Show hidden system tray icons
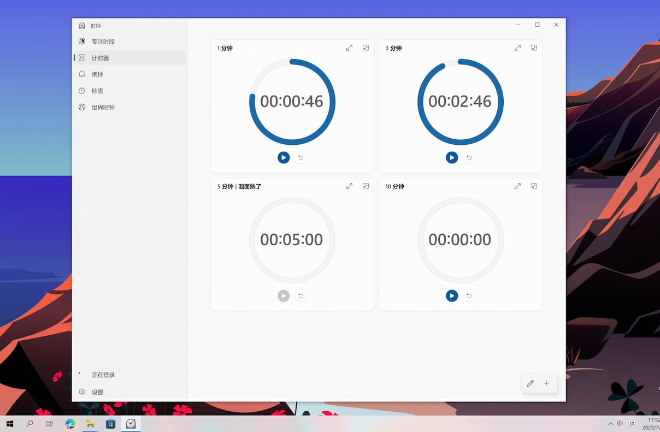The image size is (660, 432). (x=610, y=424)
